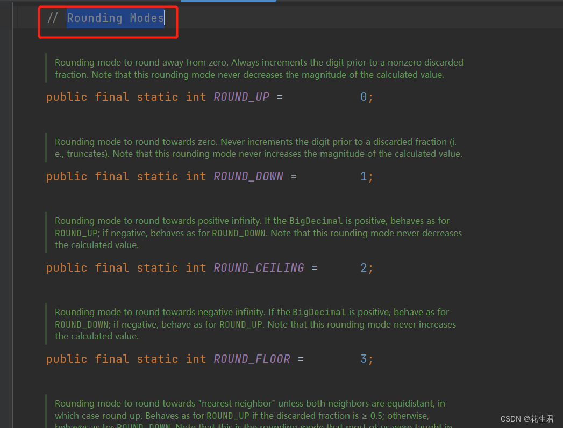
Task: Click the highlighted "Rounding Modes" comment text
Action: coord(115,18)
